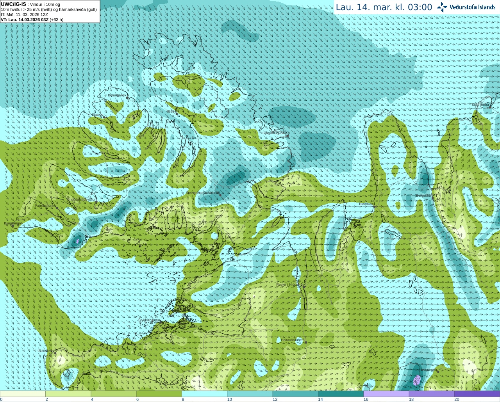Click the date header 'Lau. 14. mar. kl. 03:00'
This screenshot has height=402, width=500.
coord(384,7)
